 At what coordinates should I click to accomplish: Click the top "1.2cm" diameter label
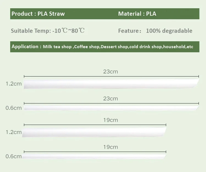(13, 84)
